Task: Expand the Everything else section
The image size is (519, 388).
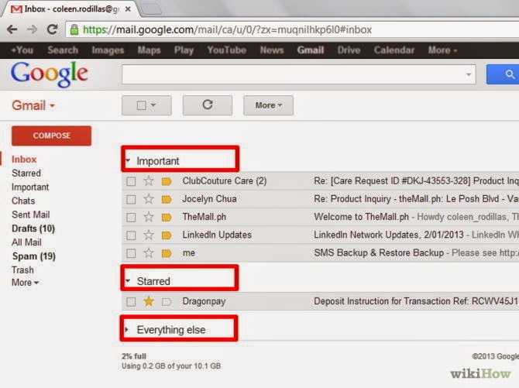Action: pos(127,329)
